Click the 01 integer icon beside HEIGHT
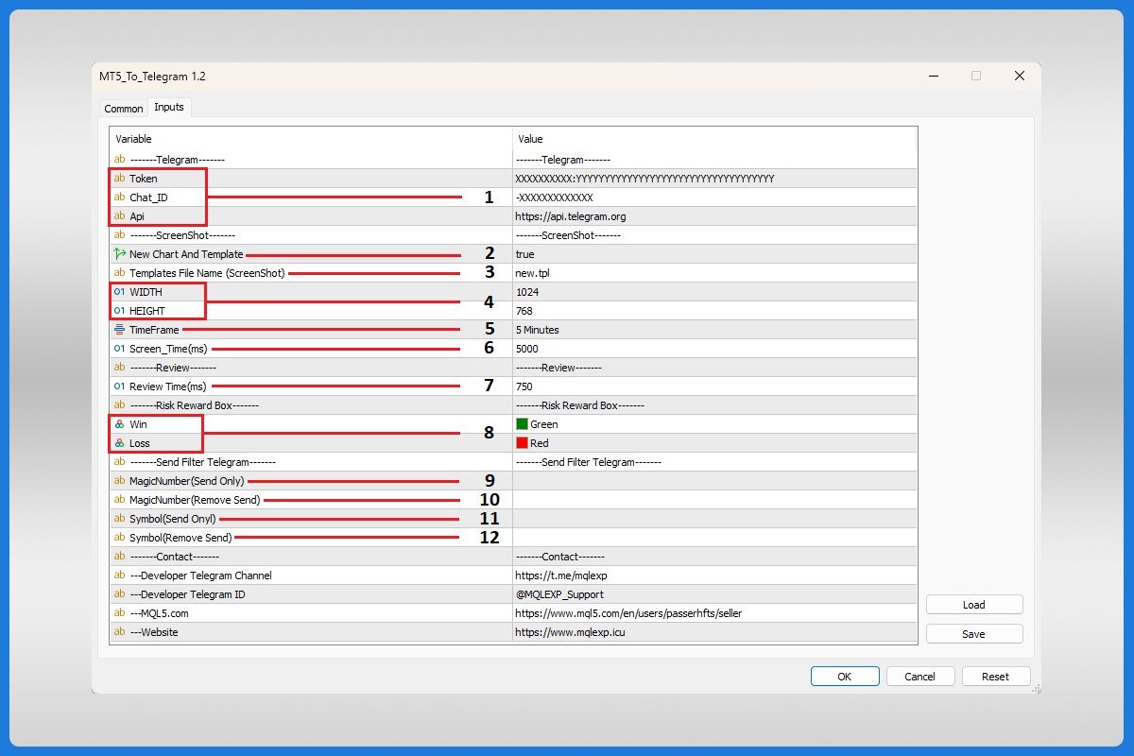 click(x=119, y=311)
